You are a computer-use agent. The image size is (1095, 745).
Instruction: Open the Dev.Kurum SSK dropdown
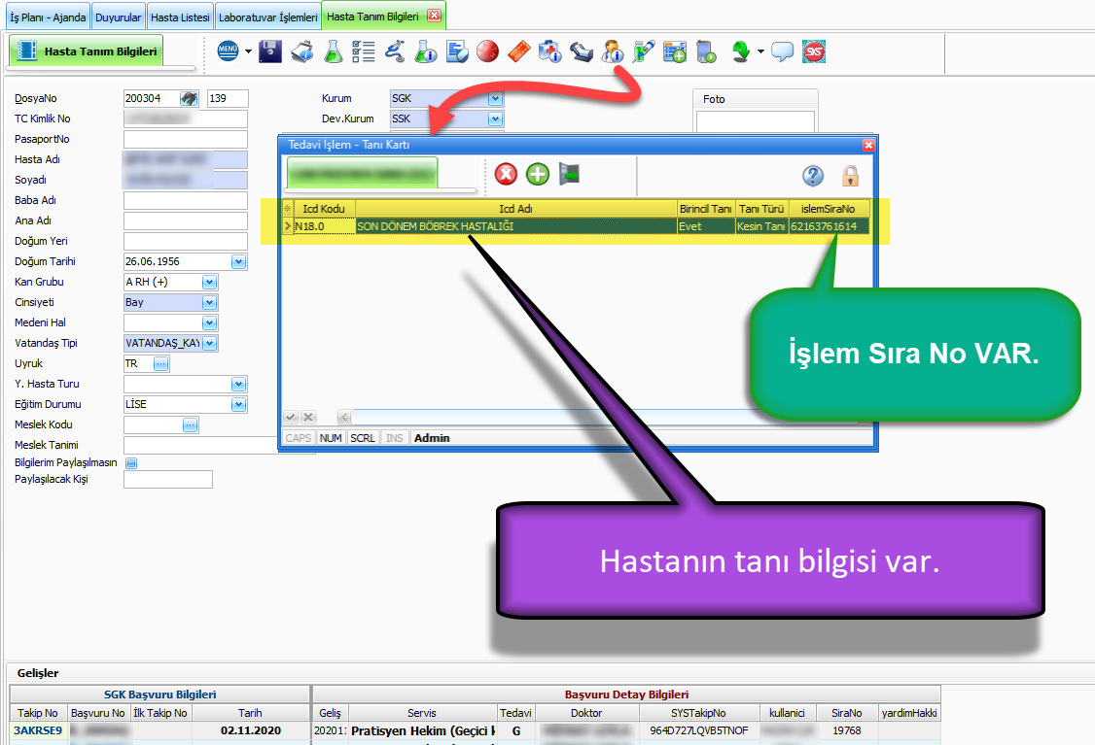click(496, 119)
